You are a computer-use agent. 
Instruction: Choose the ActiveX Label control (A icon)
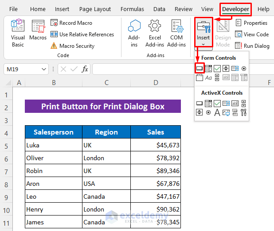pyautogui.click(x=217, y=112)
